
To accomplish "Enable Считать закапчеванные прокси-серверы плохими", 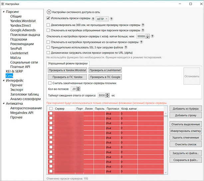I will pos(50,83).
